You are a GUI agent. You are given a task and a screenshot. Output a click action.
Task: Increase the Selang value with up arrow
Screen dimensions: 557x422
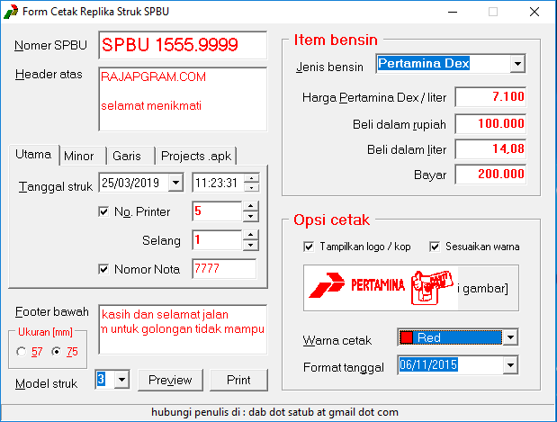pyautogui.click(x=251, y=235)
